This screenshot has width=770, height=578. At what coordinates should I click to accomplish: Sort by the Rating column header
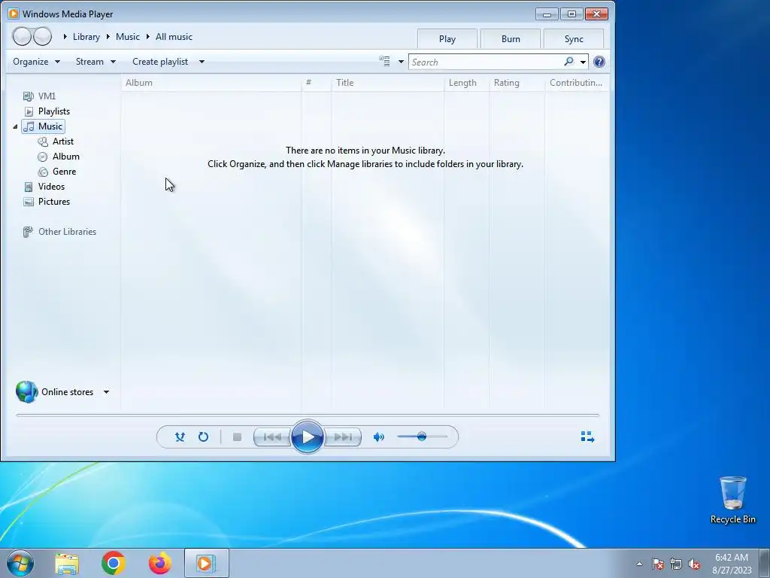(x=517, y=83)
